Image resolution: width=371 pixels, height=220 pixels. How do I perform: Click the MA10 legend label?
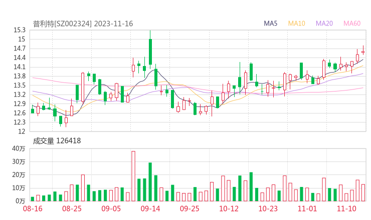click(296, 23)
